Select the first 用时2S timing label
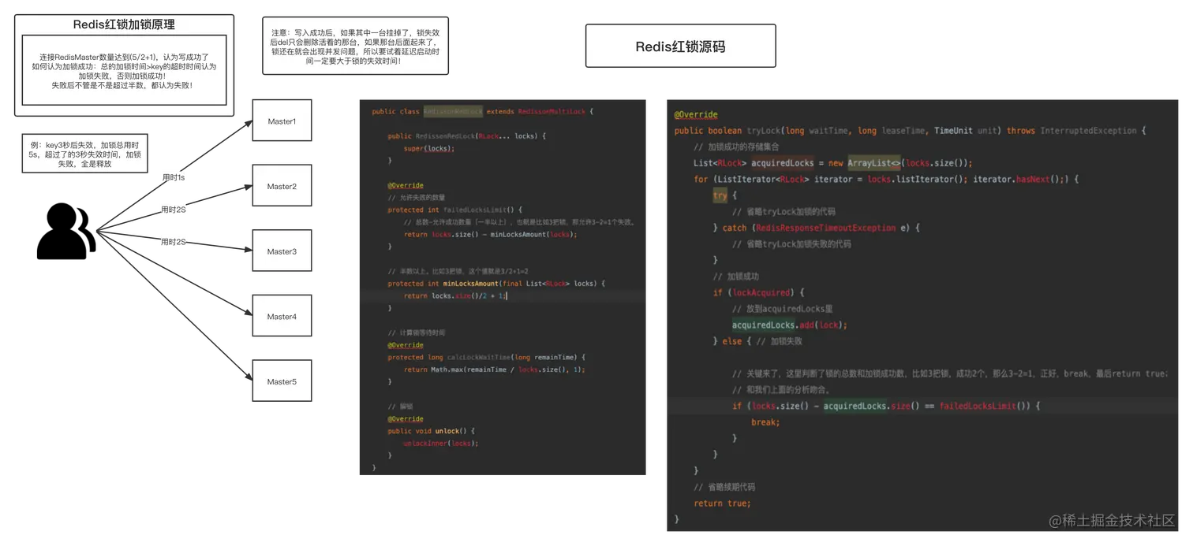 point(174,209)
